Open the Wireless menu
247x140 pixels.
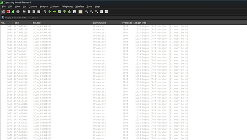click(x=80, y=7)
